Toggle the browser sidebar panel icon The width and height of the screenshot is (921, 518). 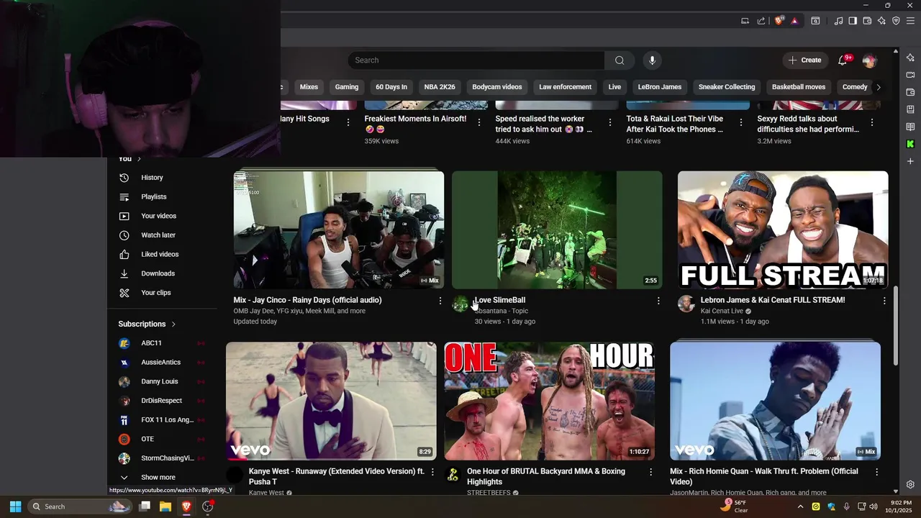(x=853, y=21)
